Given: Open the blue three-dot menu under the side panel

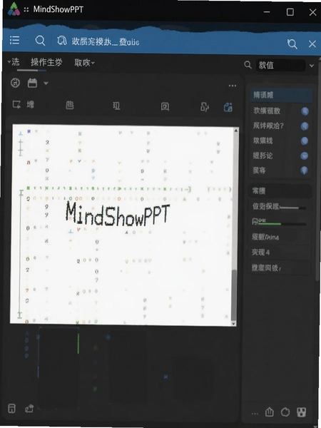Looking at the screenshot, I should click(x=255, y=414).
